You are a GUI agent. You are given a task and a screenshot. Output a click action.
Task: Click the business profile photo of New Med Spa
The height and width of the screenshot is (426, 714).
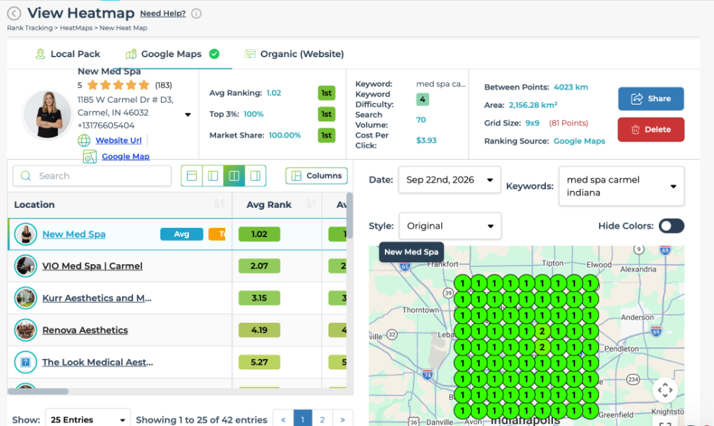pyautogui.click(x=47, y=114)
